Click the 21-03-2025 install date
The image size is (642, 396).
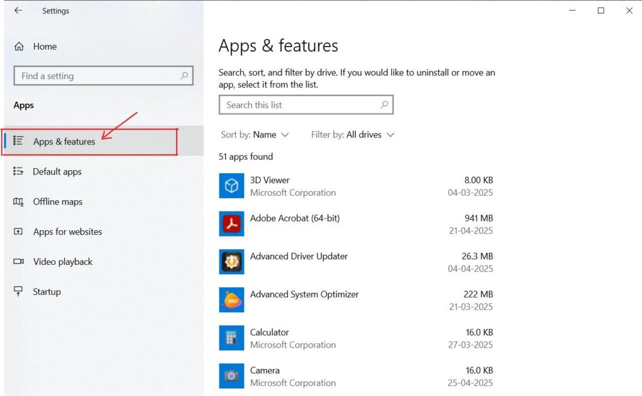point(471,307)
